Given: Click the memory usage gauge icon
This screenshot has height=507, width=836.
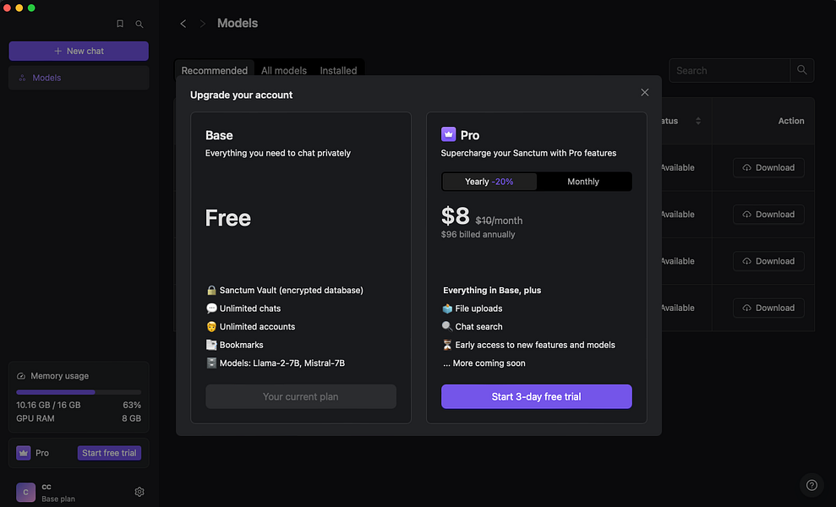Looking at the screenshot, I should coord(21,376).
